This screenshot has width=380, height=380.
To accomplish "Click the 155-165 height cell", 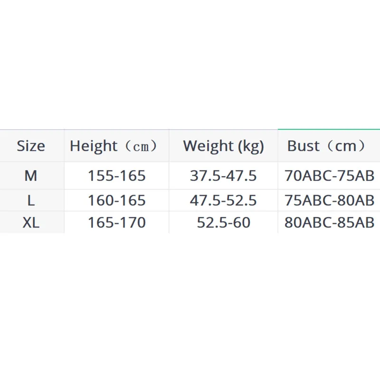I will click(116, 176).
